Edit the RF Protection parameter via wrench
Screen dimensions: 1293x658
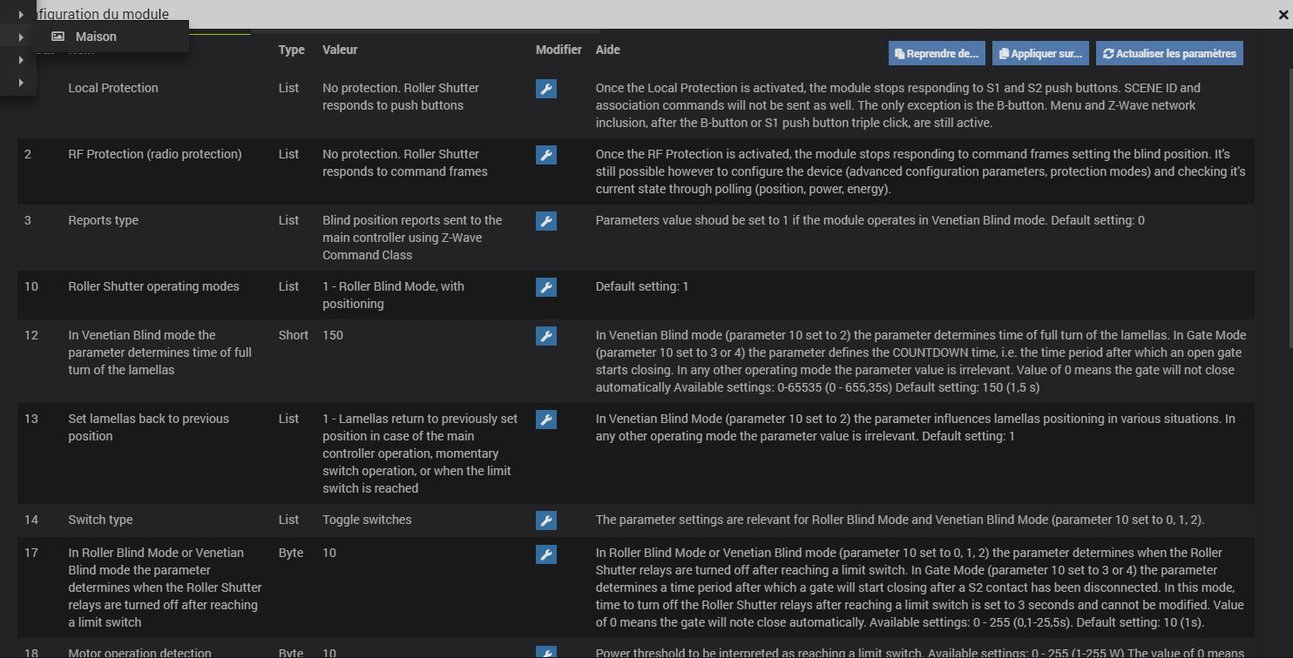(546, 155)
